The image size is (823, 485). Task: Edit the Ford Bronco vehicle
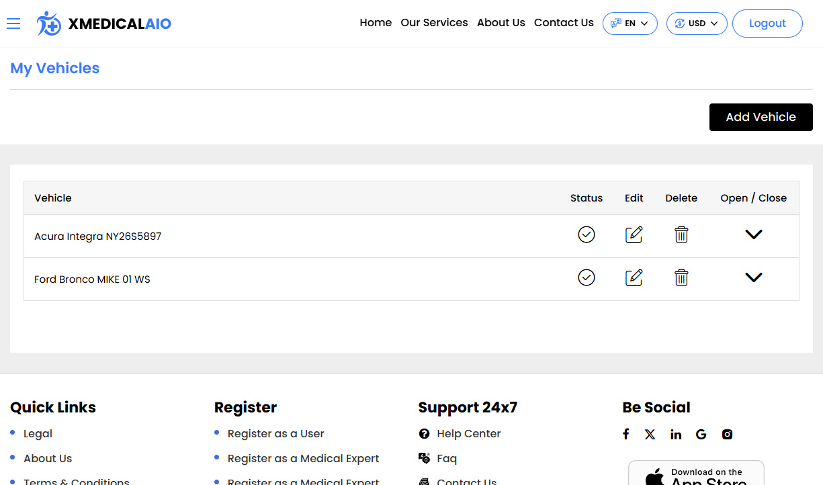(634, 278)
